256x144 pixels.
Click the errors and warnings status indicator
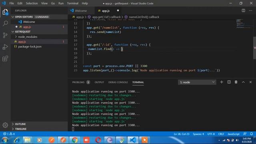9,134
